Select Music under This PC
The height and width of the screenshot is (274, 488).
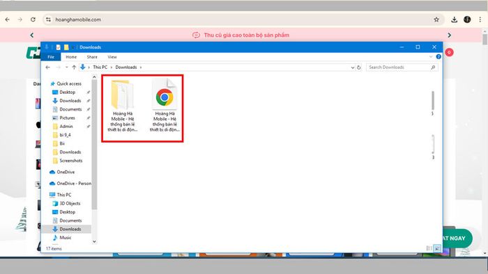(x=62, y=238)
